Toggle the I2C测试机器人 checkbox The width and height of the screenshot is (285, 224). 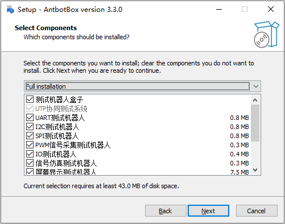(30, 127)
